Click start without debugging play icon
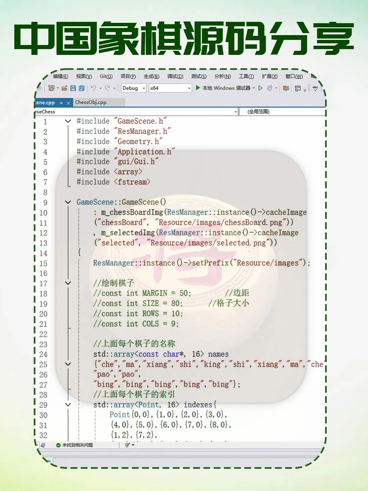The image size is (368, 491). 260,88
